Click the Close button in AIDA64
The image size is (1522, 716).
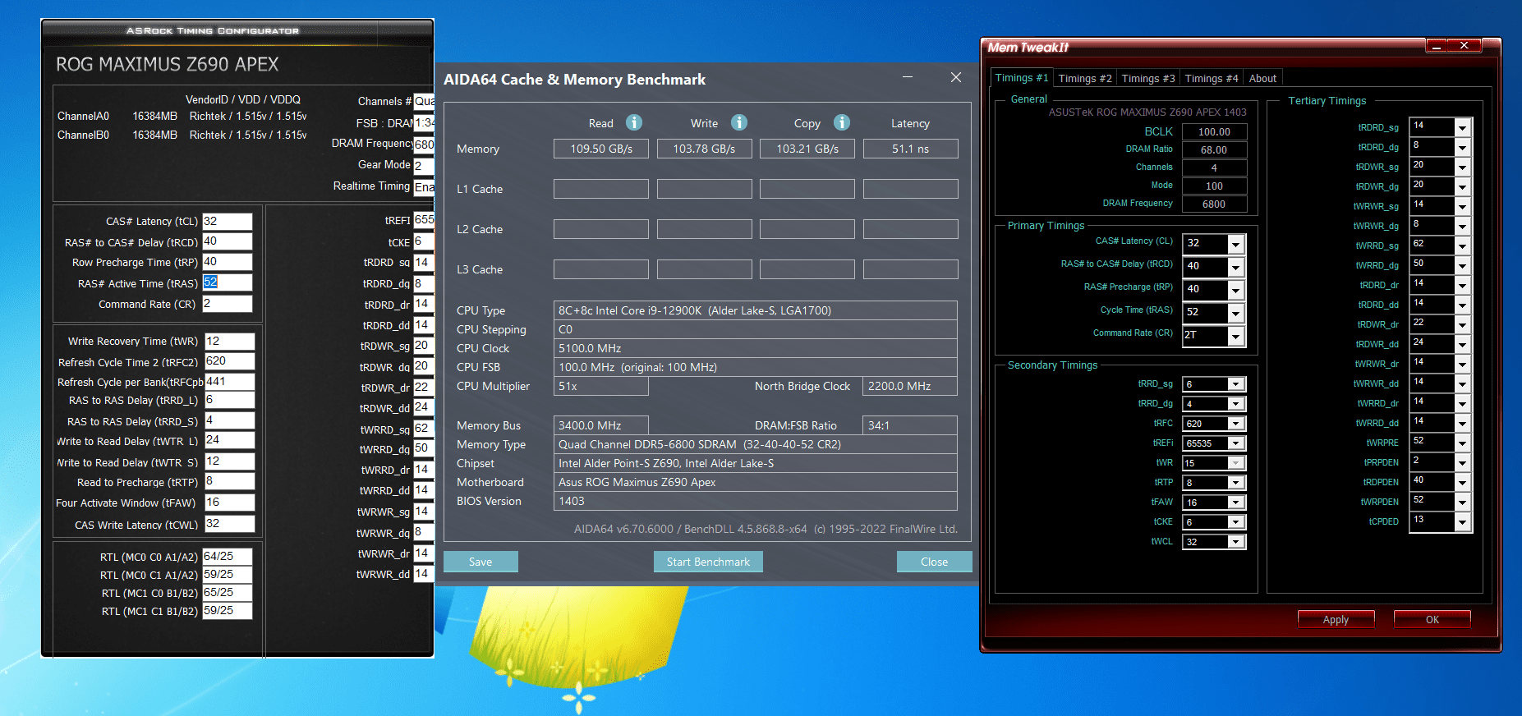pyautogui.click(x=934, y=562)
